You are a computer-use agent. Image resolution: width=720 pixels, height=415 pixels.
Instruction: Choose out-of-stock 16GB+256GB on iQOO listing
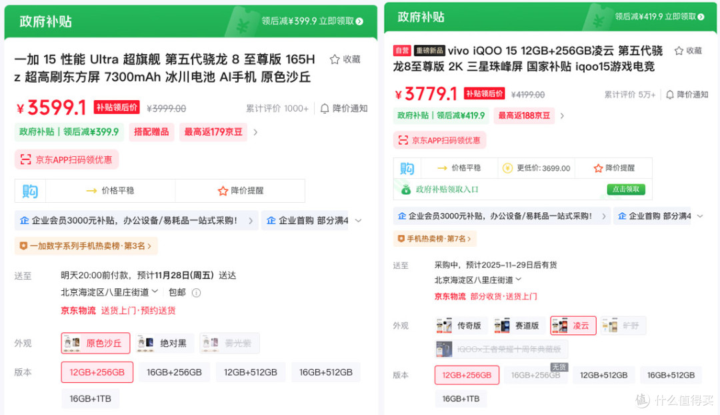pyautogui.click(x=535, y=376)
